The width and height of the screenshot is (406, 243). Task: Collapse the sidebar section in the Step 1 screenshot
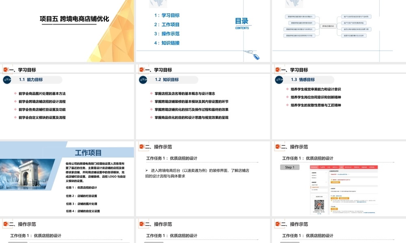(x=326, y=172)
